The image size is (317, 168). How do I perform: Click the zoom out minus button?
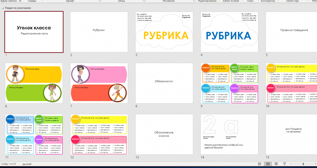pyautogui.click(x=291, y=164)
